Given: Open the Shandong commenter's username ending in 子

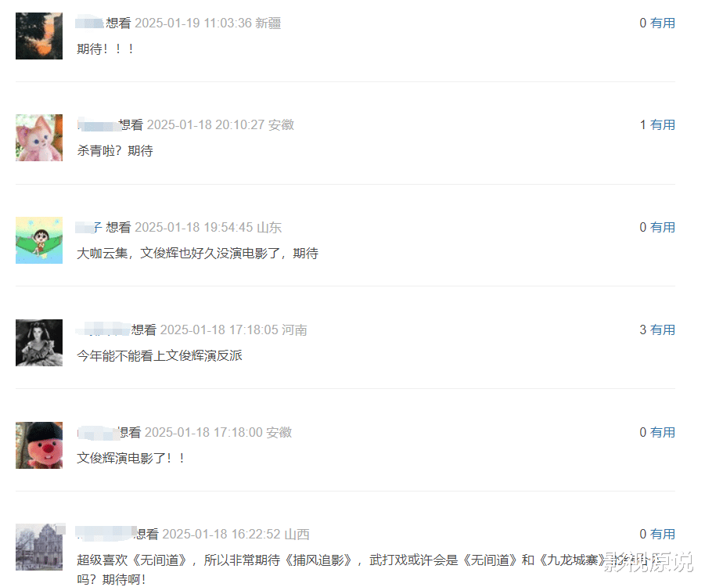Looking at the screenshot, I should (89, 227).
